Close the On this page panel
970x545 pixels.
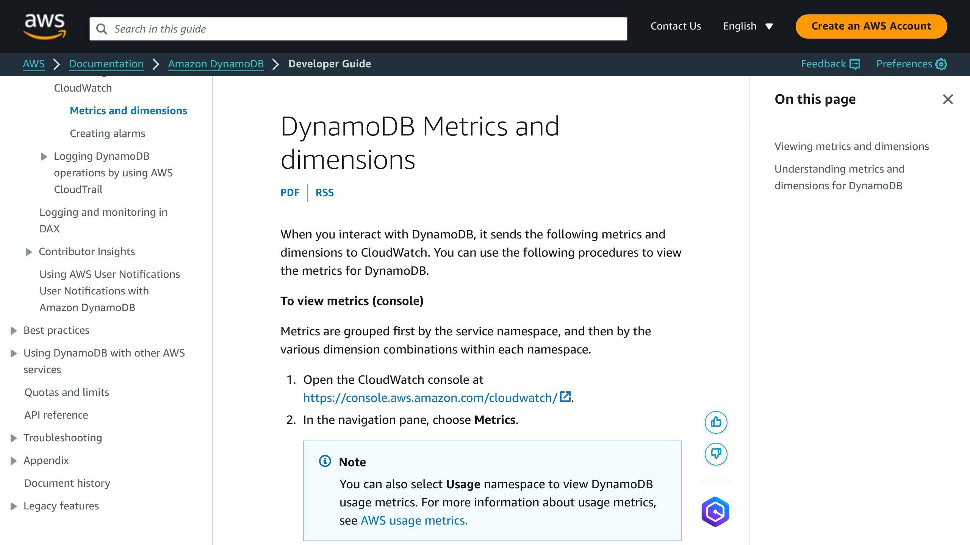point(948,99)
